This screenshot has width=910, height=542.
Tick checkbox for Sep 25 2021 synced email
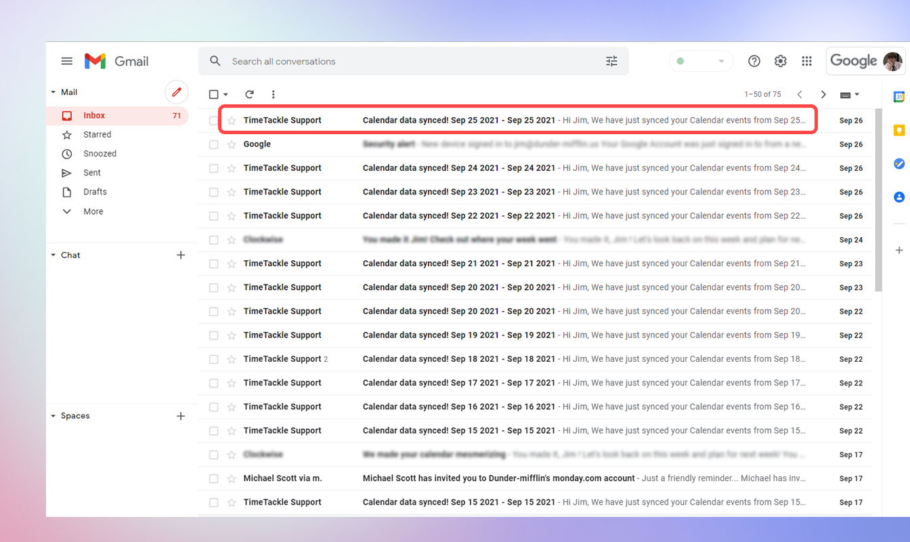pyautogui.click(x=213, y=121)
